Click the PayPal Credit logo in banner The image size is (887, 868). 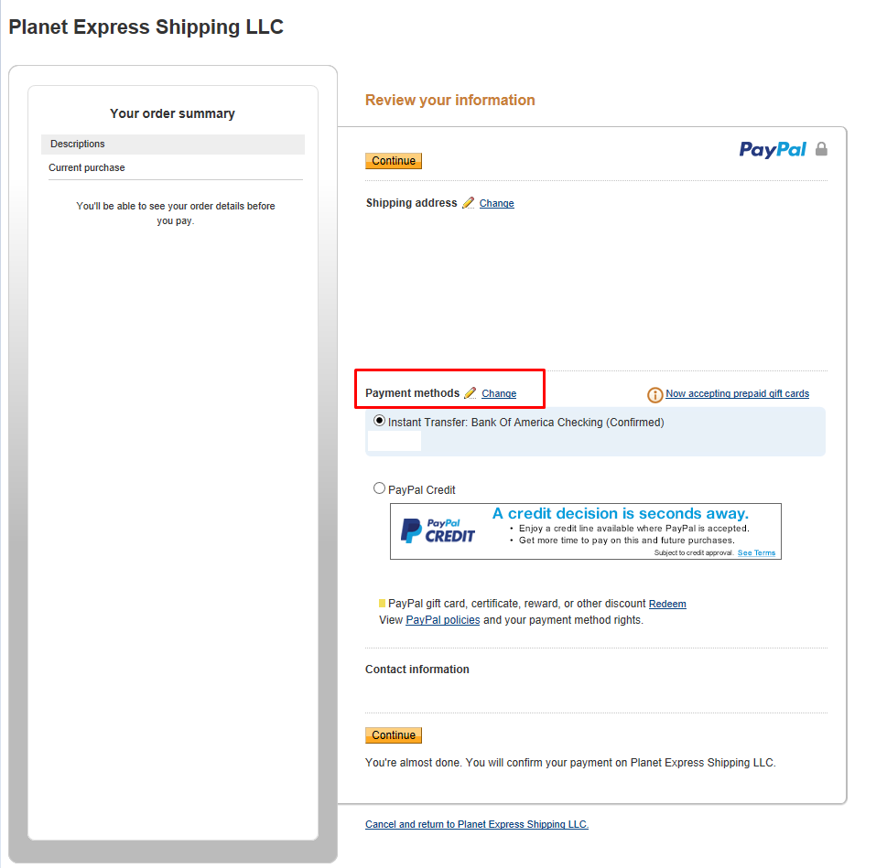(438, 531)
